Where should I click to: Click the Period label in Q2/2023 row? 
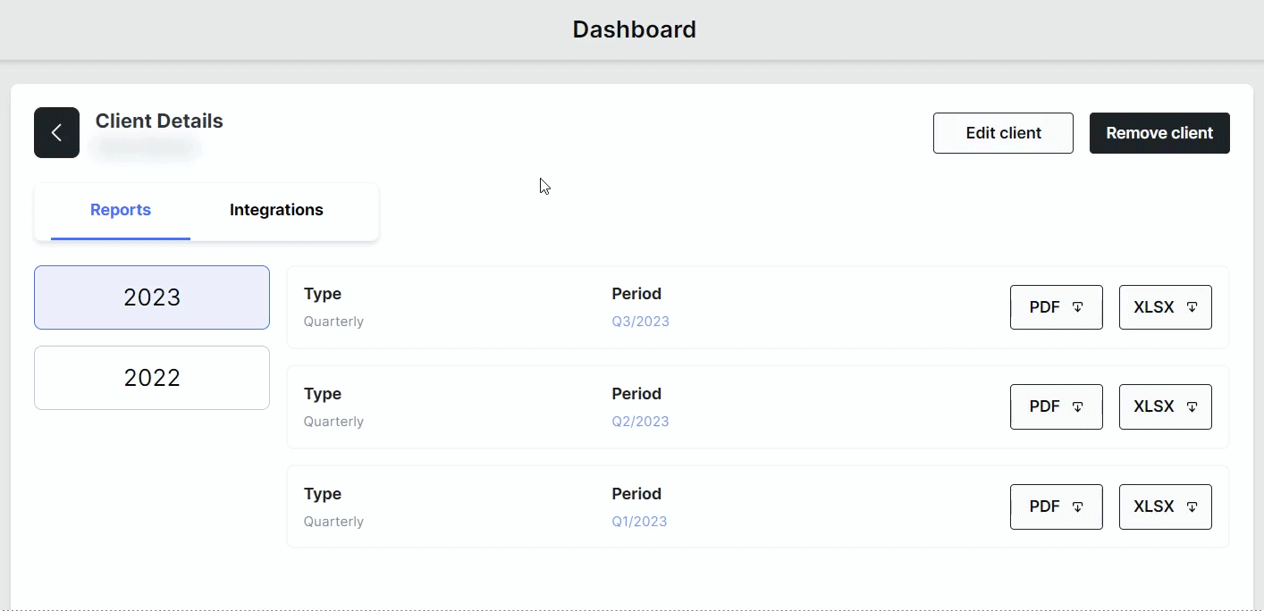point(636,394)
